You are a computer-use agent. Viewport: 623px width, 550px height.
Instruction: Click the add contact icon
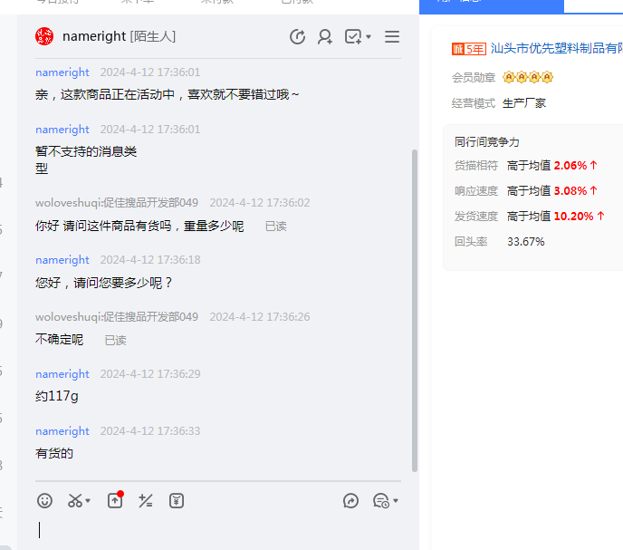pyautogui.click(x=324, y=36)
